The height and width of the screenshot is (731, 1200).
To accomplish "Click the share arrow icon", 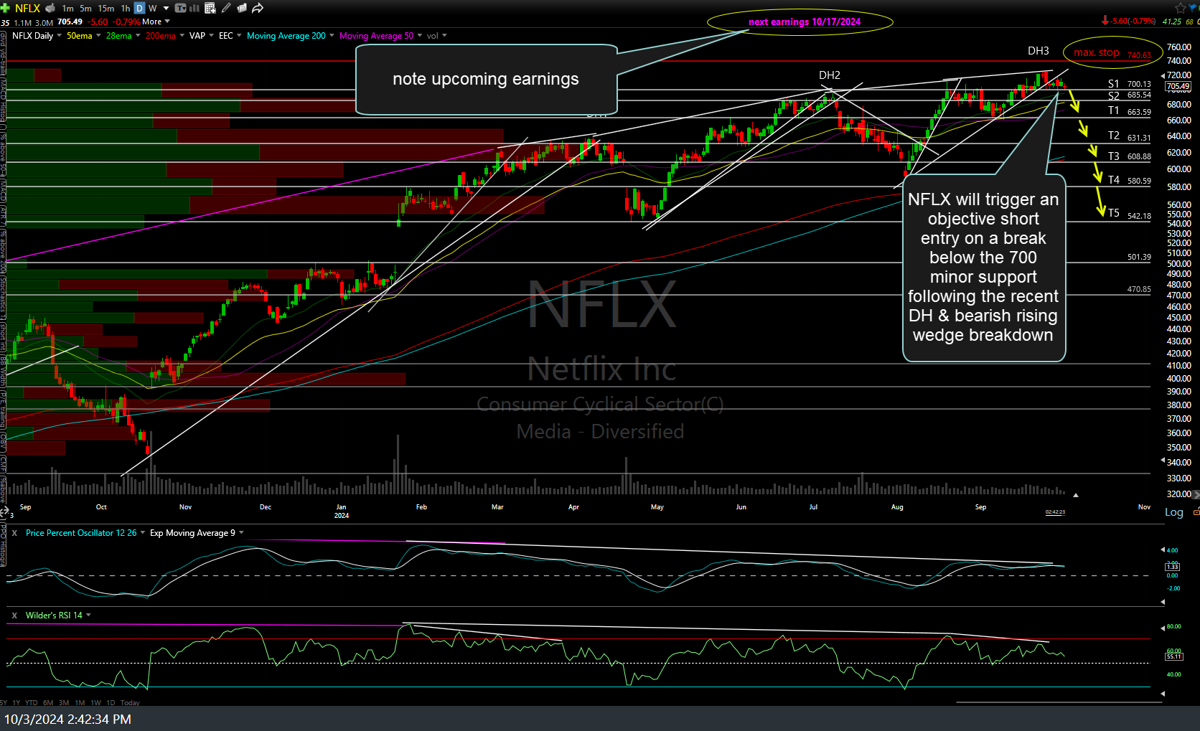I will 258,8.
